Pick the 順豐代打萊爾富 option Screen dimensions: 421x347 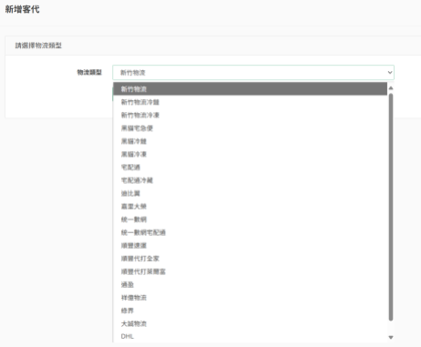tap(251, 271)
